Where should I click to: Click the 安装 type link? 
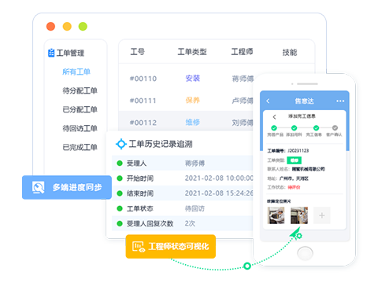click(193, 79)
